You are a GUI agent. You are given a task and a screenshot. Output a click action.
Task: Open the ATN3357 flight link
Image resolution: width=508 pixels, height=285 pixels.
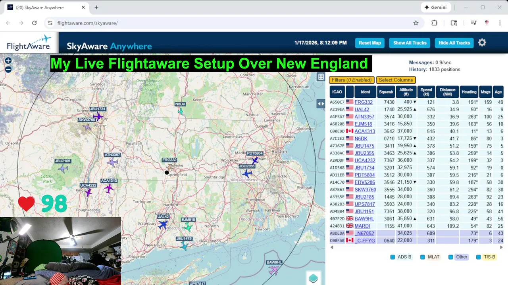(x=364, y=117)
